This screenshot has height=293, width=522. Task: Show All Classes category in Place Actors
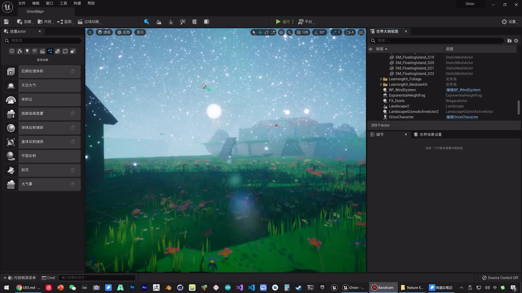click(73, 51)
